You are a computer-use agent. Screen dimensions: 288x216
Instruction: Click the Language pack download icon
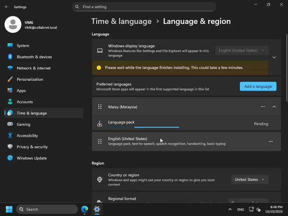(x=100, y=124)
